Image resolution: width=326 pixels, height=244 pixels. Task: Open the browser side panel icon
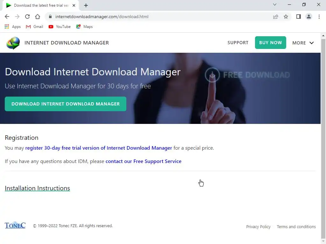(299, 17)
